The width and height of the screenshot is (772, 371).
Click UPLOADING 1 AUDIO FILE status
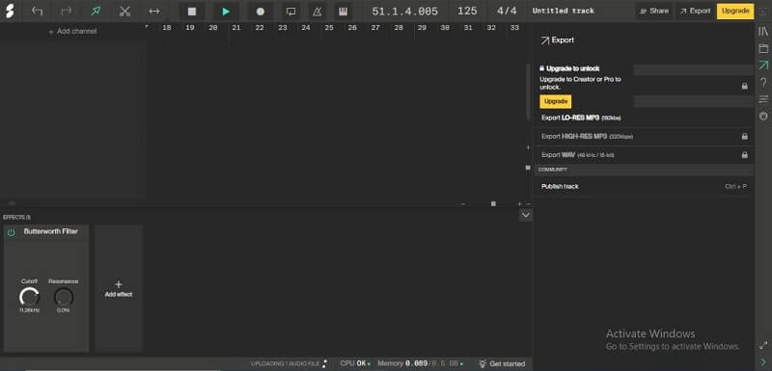click(x=289, y=364)
